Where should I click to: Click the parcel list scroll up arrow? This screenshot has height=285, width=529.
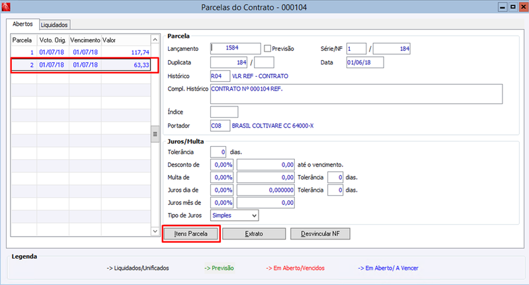coord(155,40)
